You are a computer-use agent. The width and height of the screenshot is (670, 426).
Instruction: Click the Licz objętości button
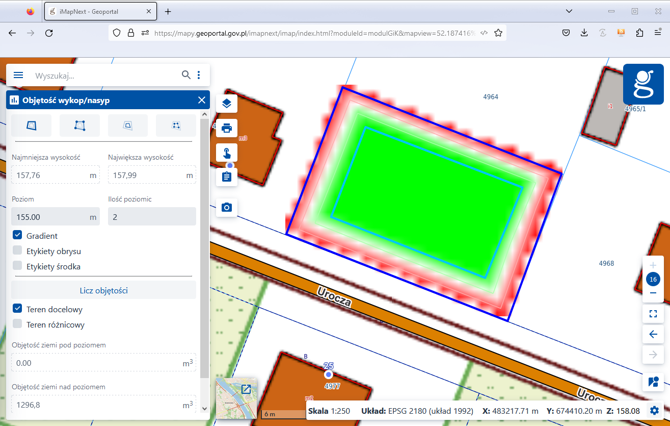point(103,290)
